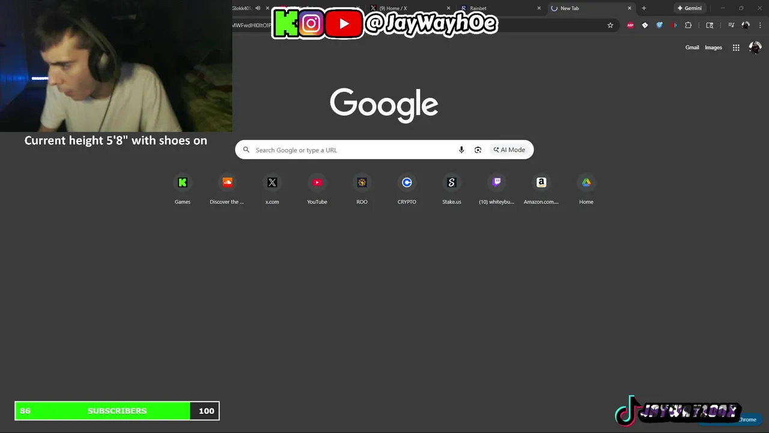This screenshot has width=769, height=433.
Task: Close the Rainbet tab
Action: (539, 8)
